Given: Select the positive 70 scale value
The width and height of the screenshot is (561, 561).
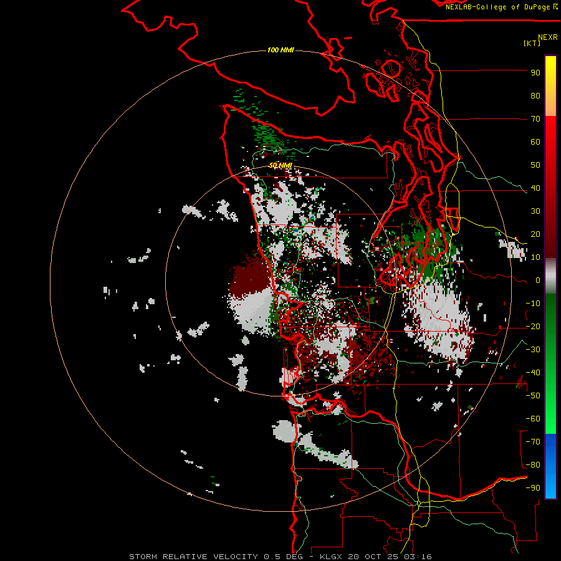Looking at the screenshot, I should 535,119.
